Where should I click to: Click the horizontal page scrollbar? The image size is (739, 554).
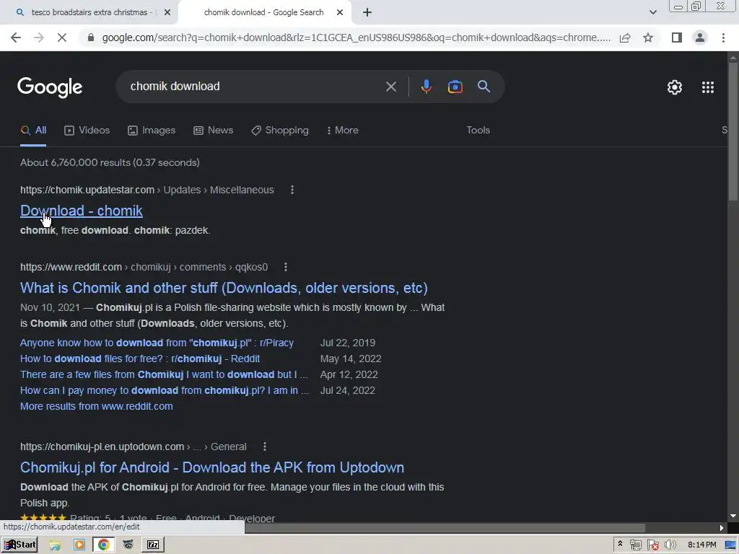445,528
